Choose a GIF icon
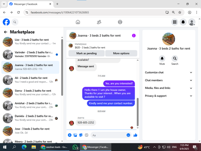The width and height of the screenshot is (201, 151). [86, 135]
